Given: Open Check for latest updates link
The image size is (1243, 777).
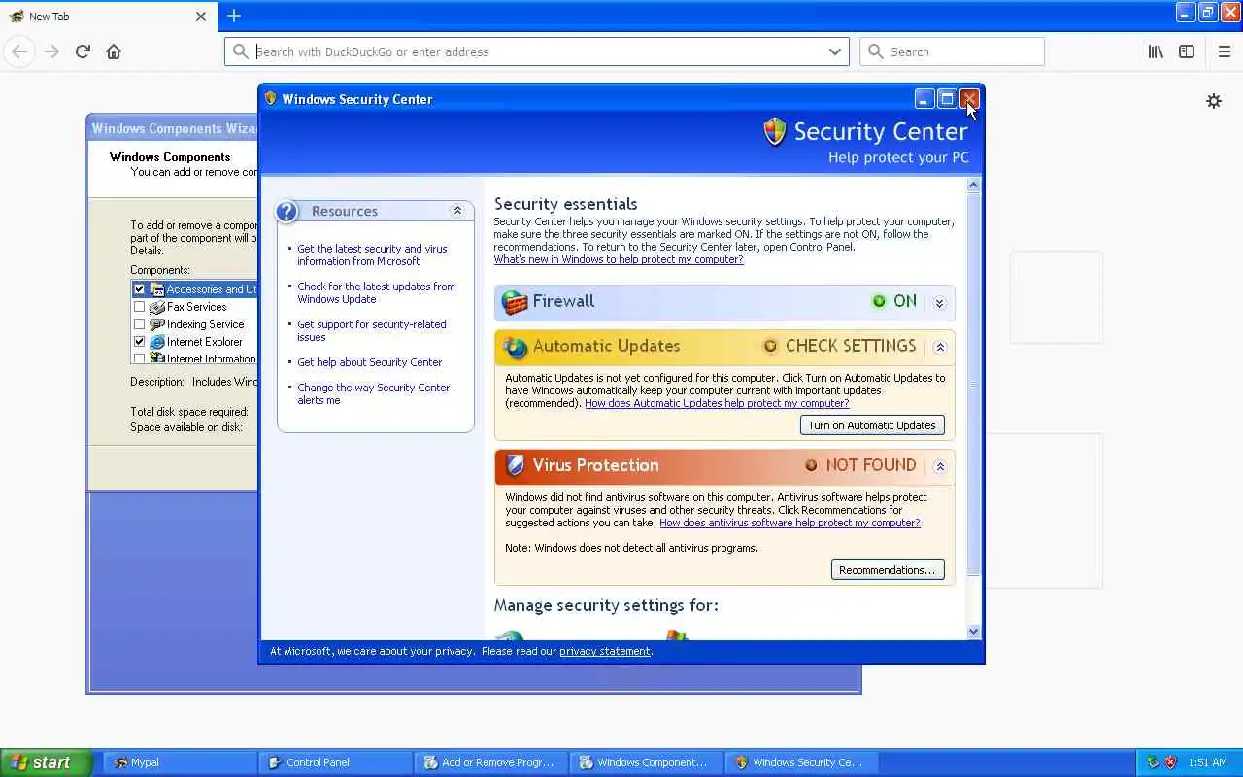Looking at the screenshot, I should coord(376,293).
